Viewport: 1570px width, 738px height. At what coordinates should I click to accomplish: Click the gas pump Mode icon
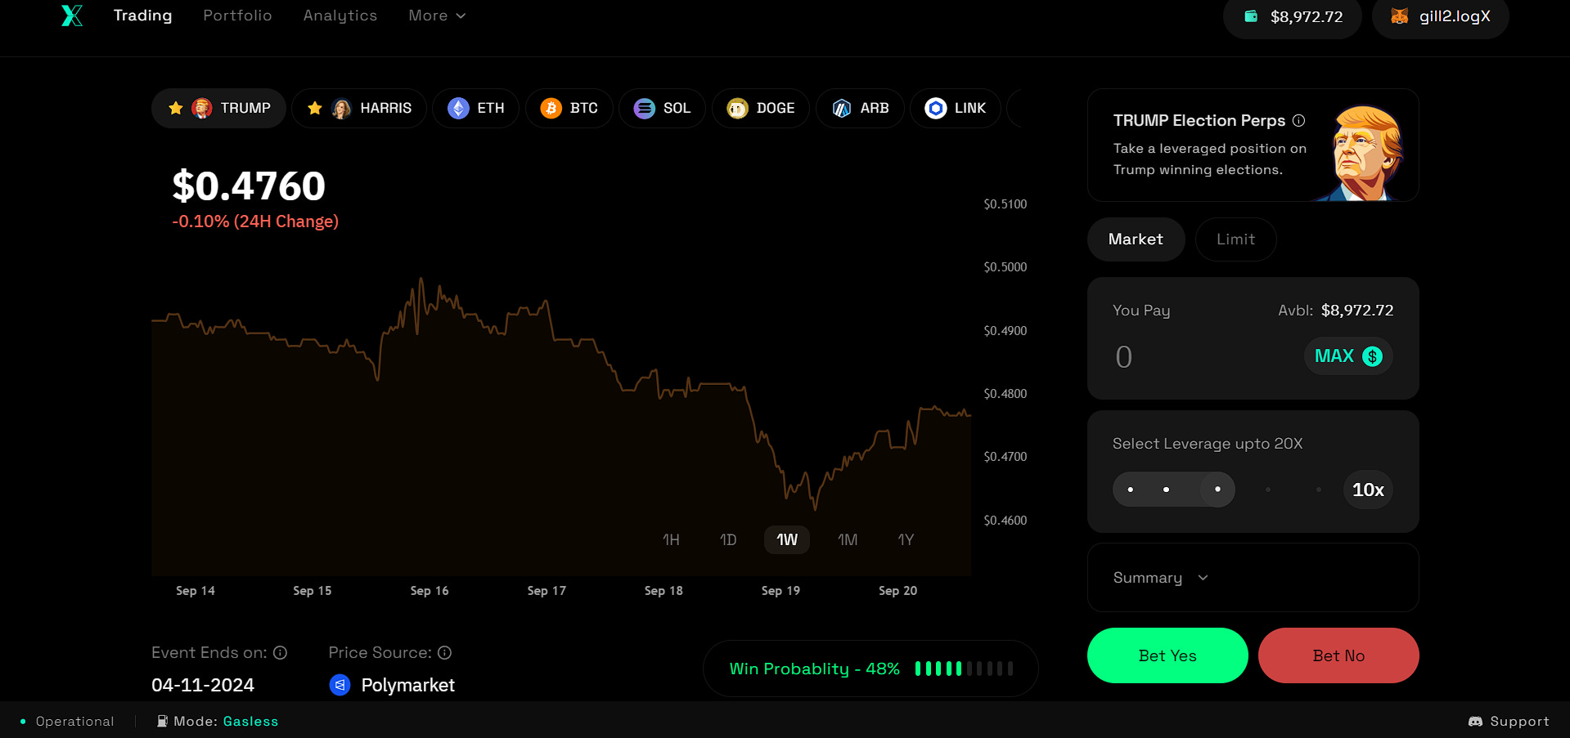[162, 721]
